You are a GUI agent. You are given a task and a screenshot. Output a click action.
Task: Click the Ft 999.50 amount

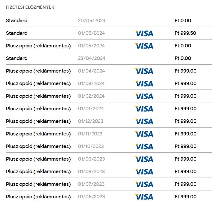coord(185,33)
